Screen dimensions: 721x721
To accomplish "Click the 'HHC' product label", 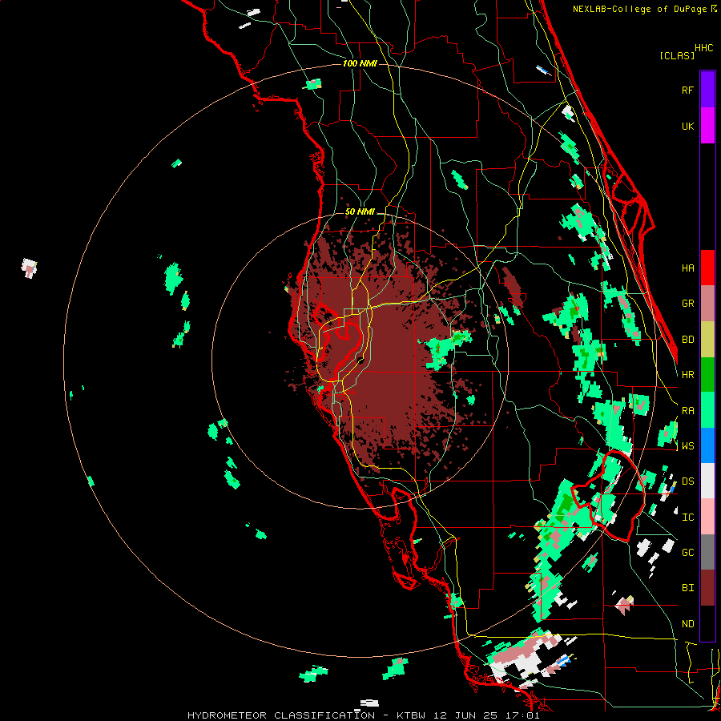I will 703,48.
